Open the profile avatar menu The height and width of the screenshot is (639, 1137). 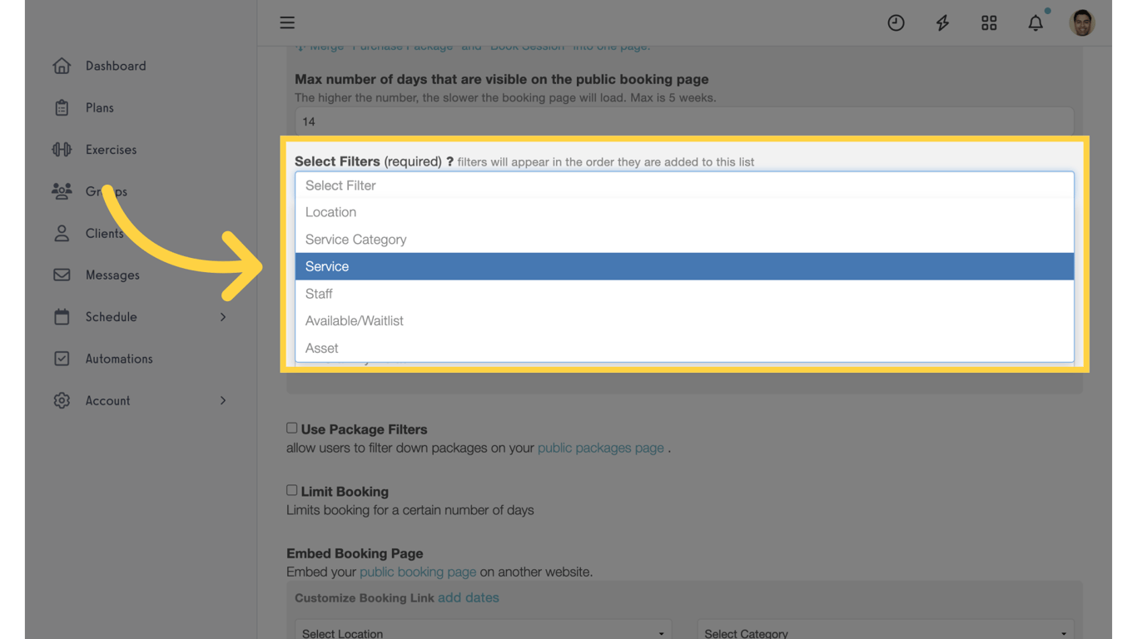pyautogui.click(x=1082, y=22)
